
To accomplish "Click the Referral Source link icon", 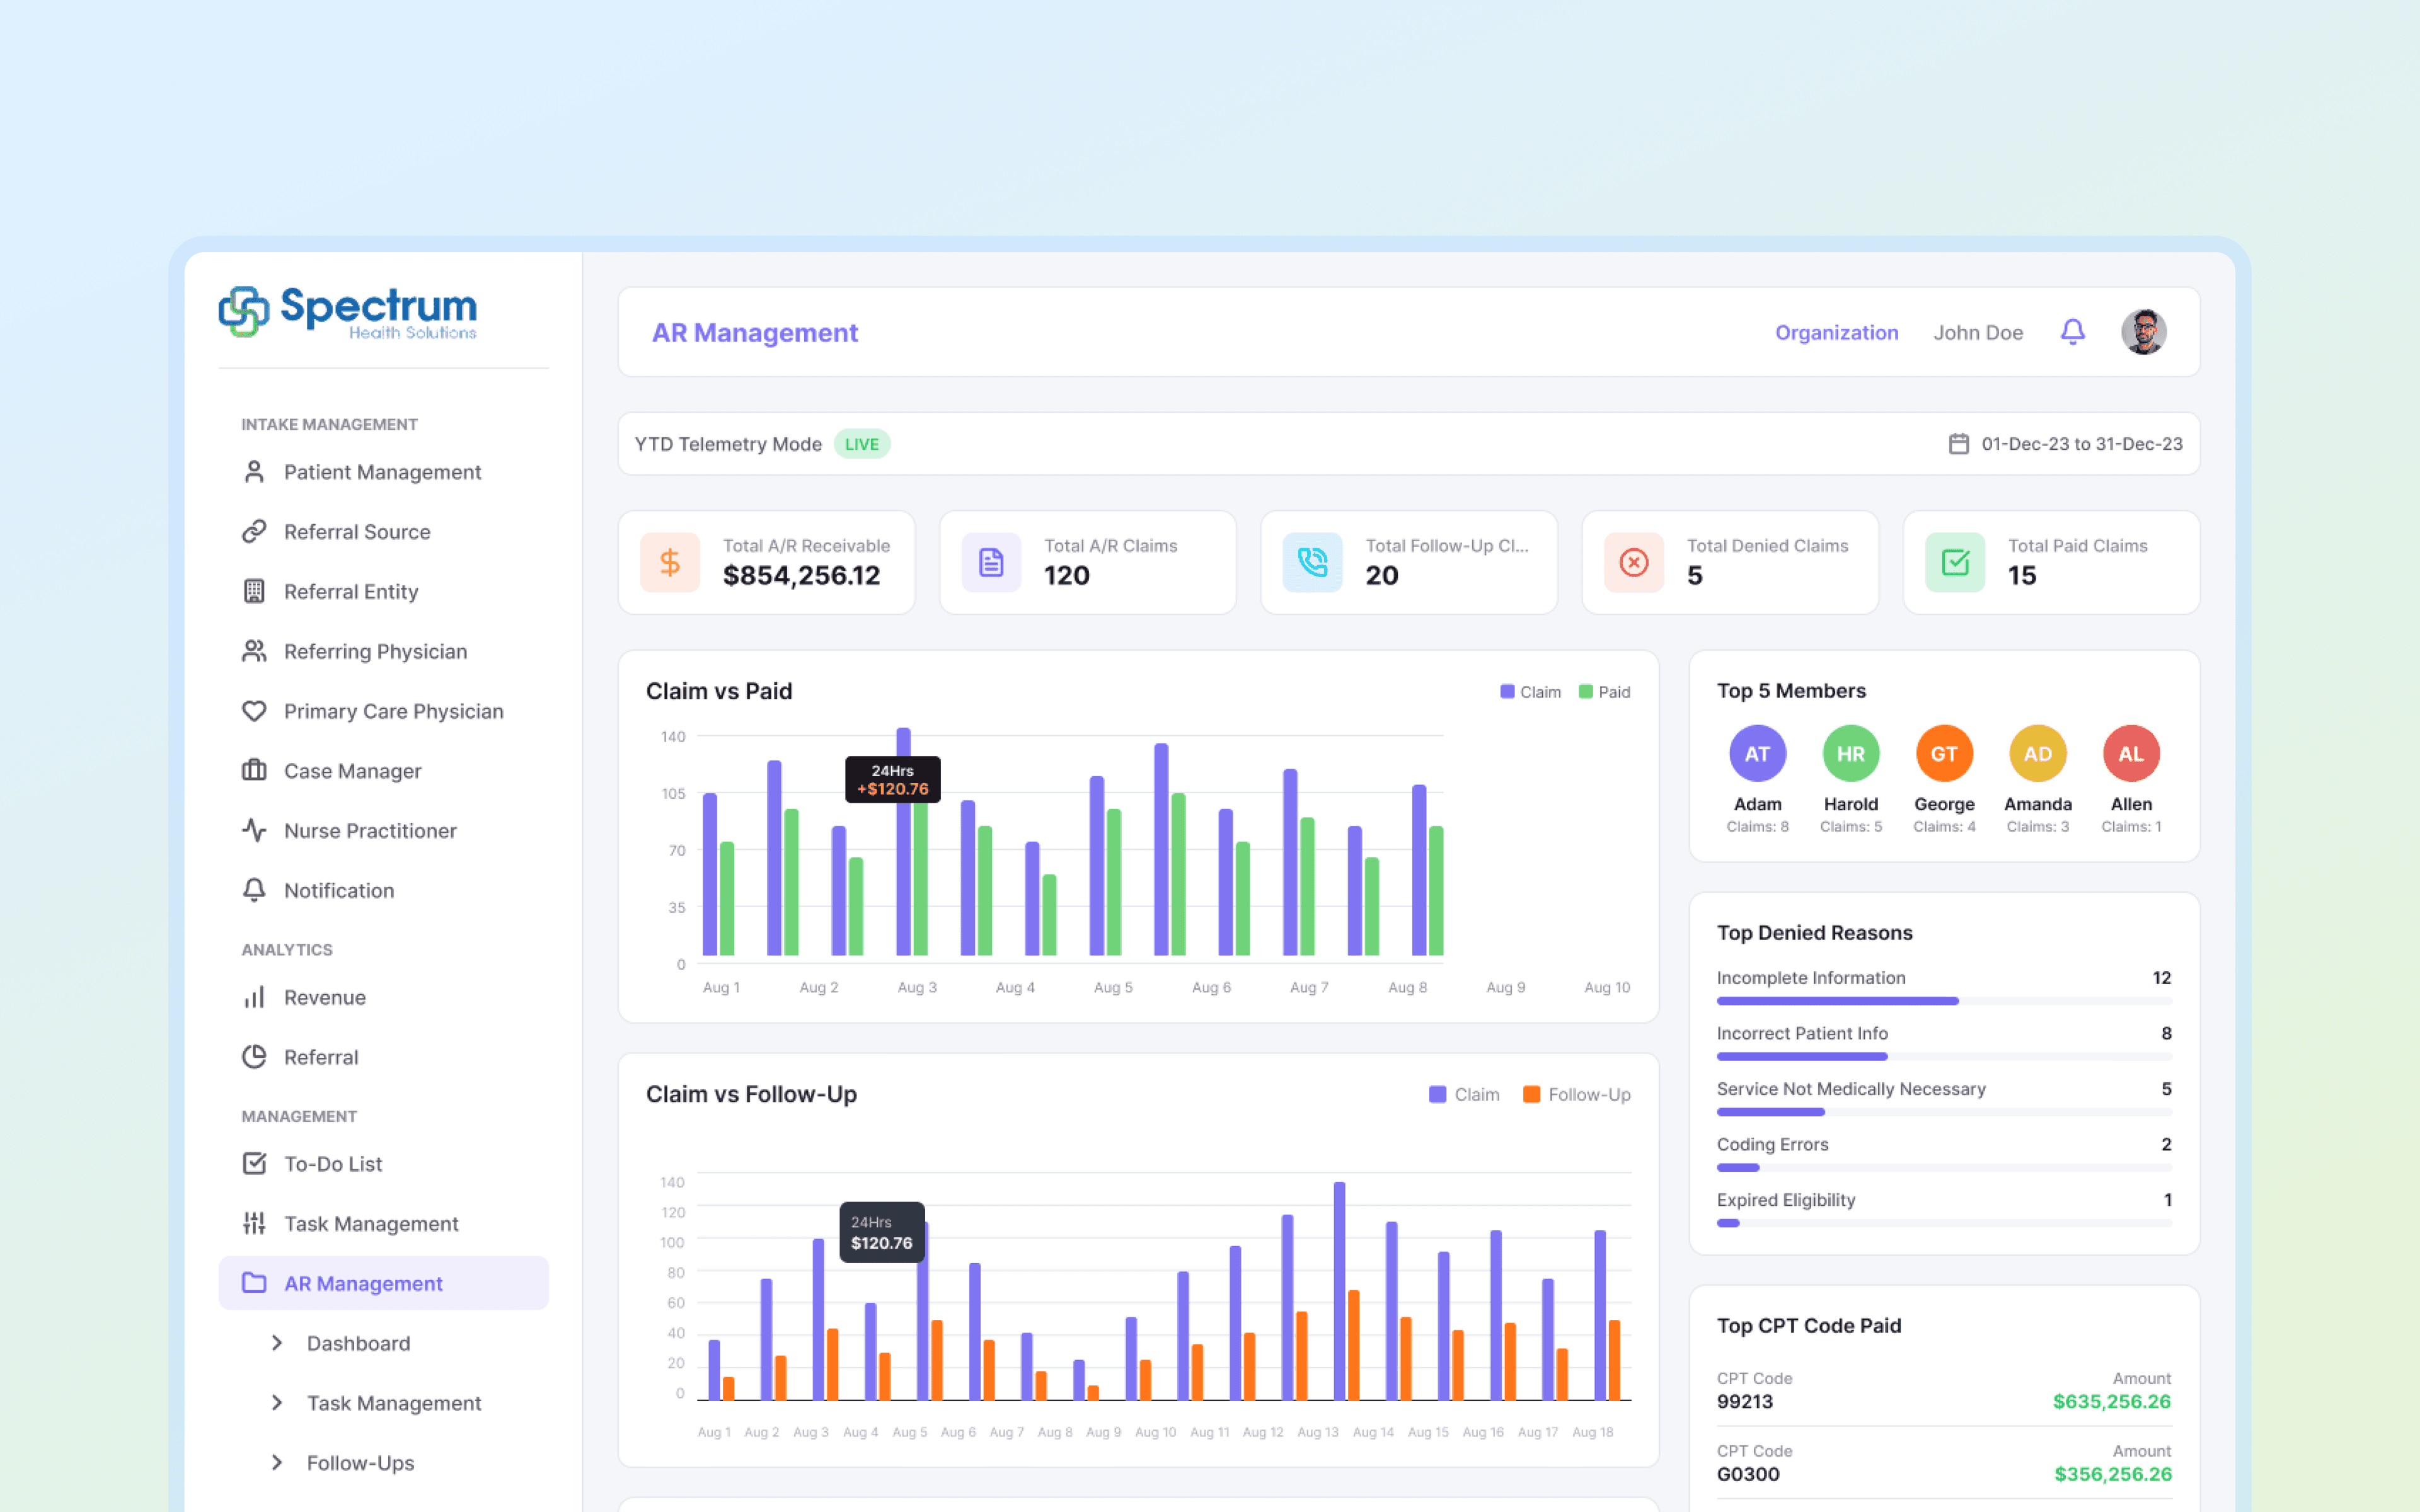I will pos(254,532).
